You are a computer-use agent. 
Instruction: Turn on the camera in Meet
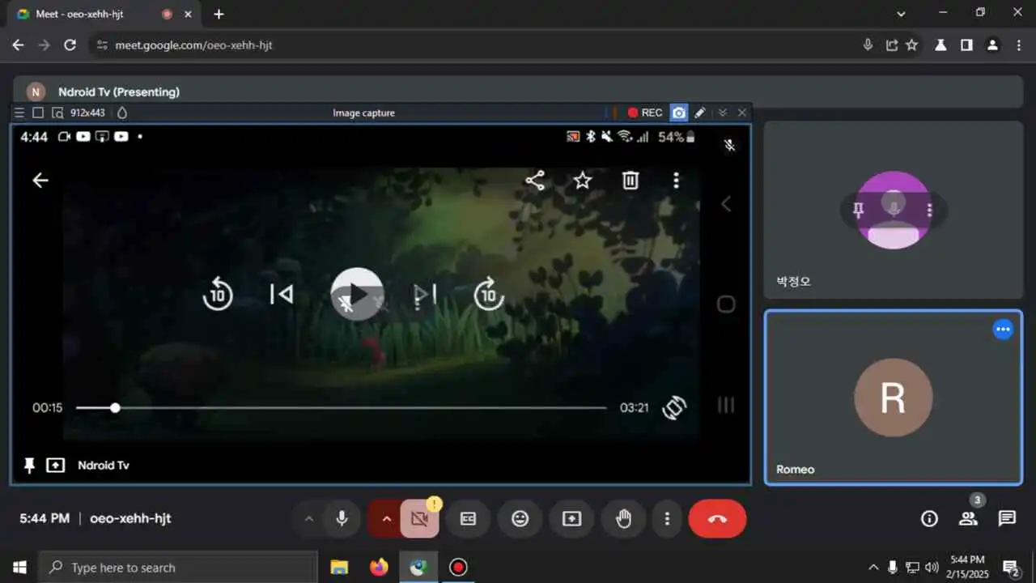point(419,519)
